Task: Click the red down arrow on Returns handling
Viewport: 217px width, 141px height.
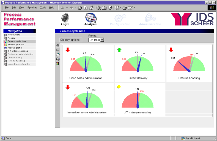Action: pos(171,50)
